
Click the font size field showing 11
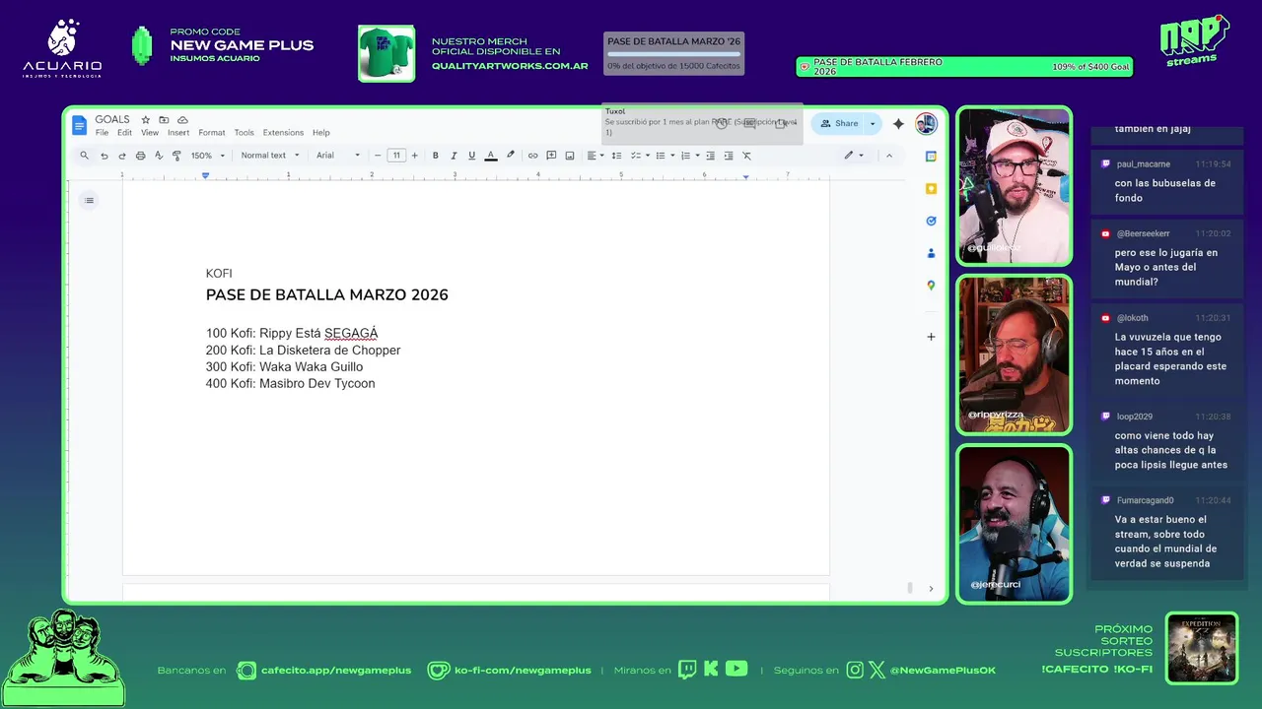click(396, 156)
